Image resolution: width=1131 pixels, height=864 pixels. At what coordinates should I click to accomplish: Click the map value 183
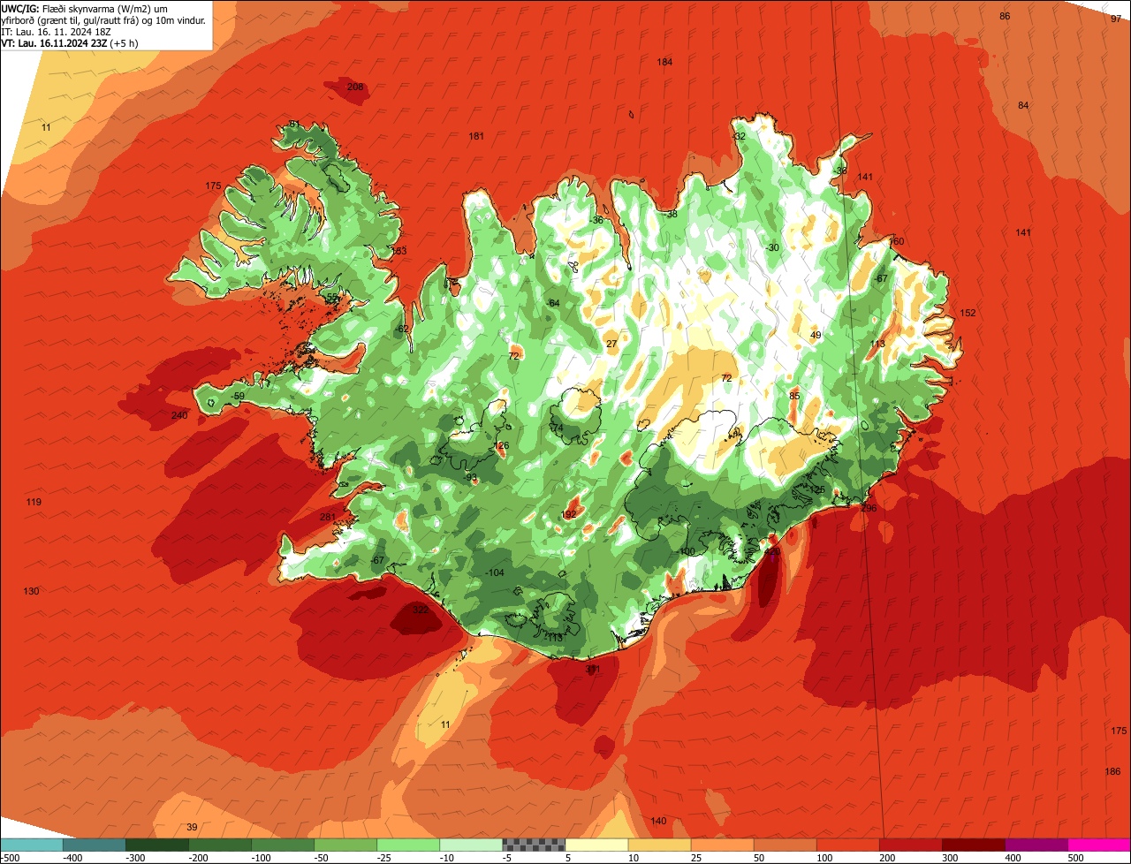399,251
